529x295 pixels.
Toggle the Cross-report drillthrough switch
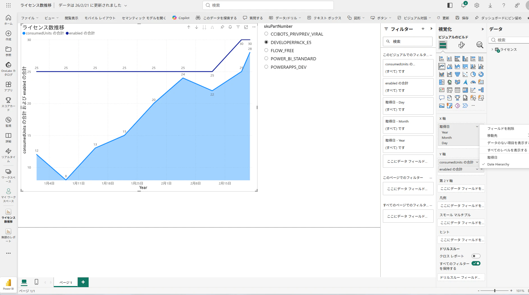pos(476,256)
